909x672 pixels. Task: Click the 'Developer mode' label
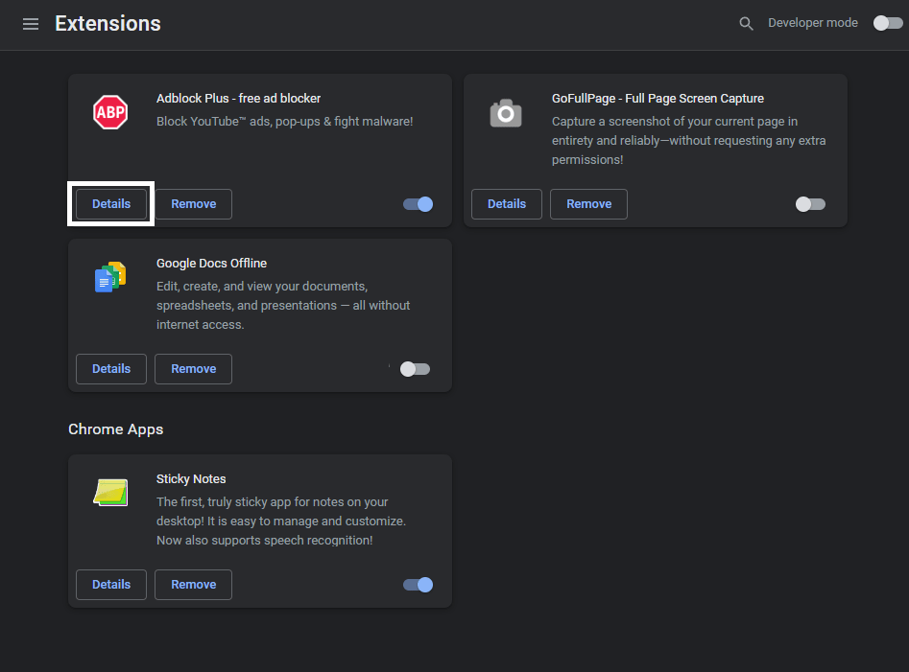pyautogui.click(x=813, y=23)
